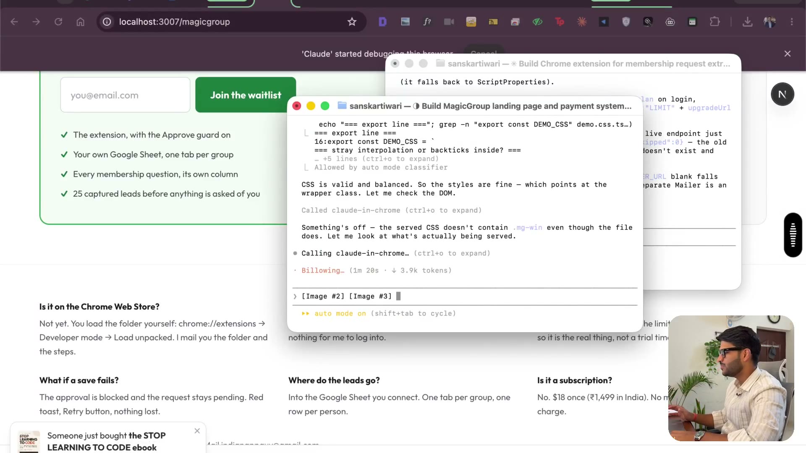Open the STOP LEARNING TO CODE ebook thumbnail

point(29,442)
